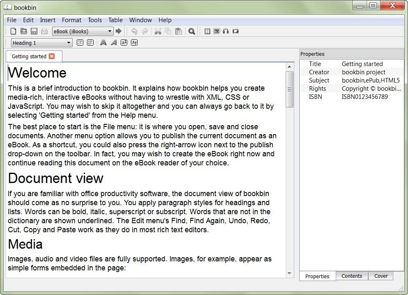The image size is (408, 295).
Task: Click the document vertical scrollbar thumb
Action: point(289,89)
